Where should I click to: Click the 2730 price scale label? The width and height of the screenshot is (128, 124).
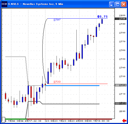[122, 76]
